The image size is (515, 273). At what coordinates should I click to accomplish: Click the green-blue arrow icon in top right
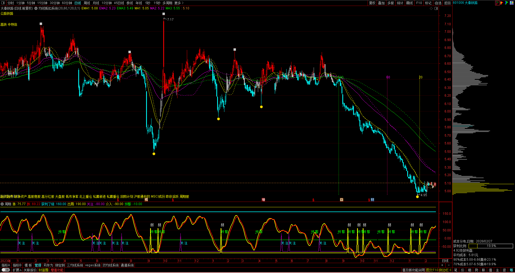tap(507, 3)
